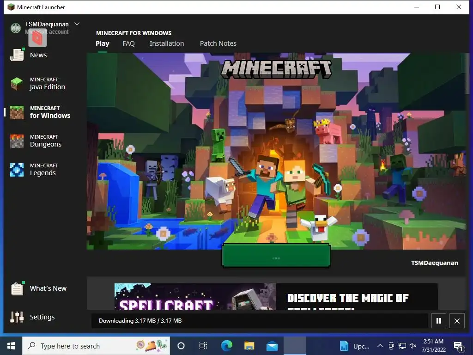Expand the account dropdown chevron
Image resolution: width=473 pixels, height=355 pixels.
(77, 24)
